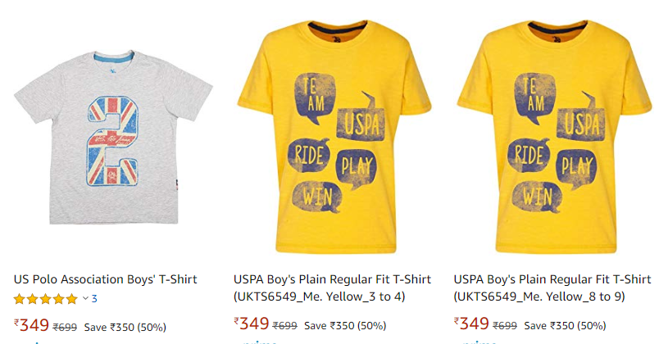The image size is (659, 344).
Task: Open the USPA Yellow_3 to 4 T-Shirt title link
Action: [x=332, y=287]
